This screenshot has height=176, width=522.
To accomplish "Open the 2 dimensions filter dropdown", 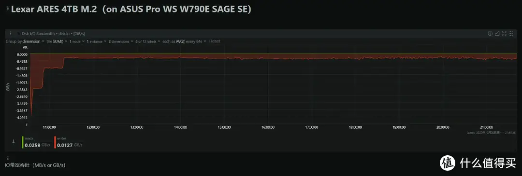I will click(x=121, y=41).
